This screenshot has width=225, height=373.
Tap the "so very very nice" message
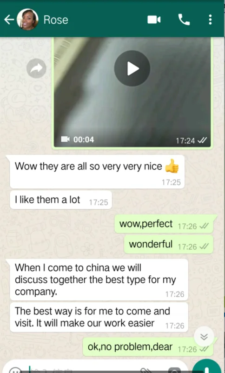[x=97, y=172]
